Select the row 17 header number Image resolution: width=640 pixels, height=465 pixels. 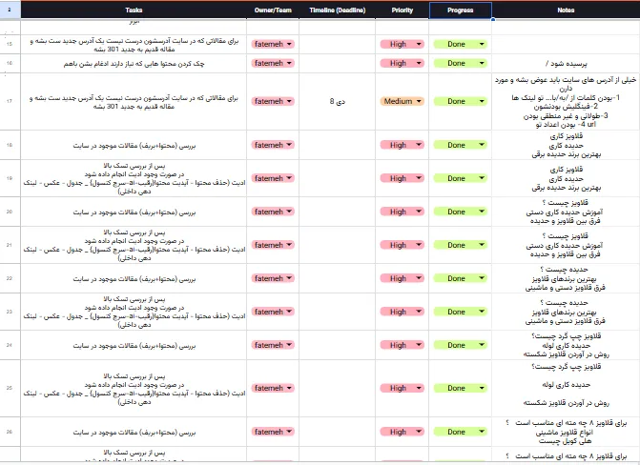[10, 101]
